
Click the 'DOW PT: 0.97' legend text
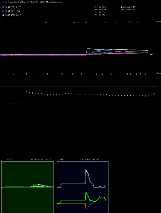[x=13, y=15]
